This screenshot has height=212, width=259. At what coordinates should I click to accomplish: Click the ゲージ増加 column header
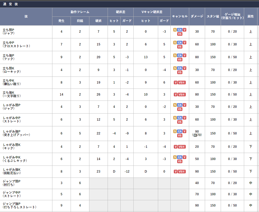[232, 16]
